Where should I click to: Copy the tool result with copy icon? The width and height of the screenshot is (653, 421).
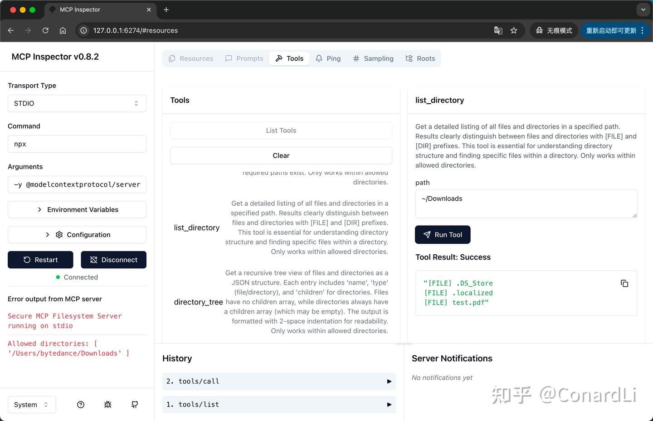pyautogui.click(x=624, y=283)
